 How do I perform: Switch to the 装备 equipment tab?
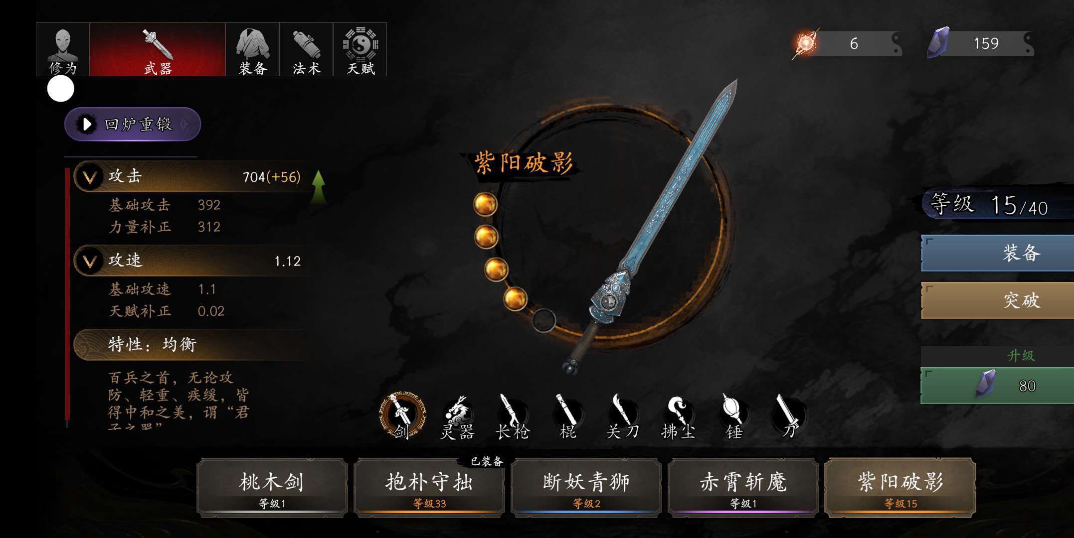coord(252,49)
